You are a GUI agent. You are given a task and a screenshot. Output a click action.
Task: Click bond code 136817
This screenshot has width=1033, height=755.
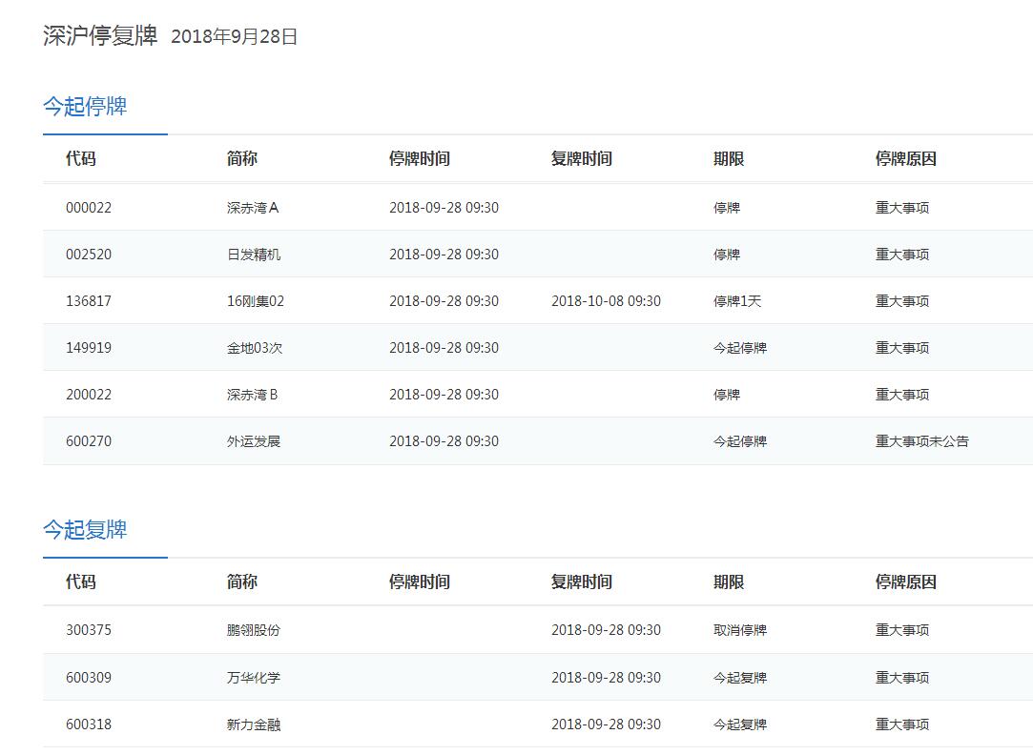(89, 301)
